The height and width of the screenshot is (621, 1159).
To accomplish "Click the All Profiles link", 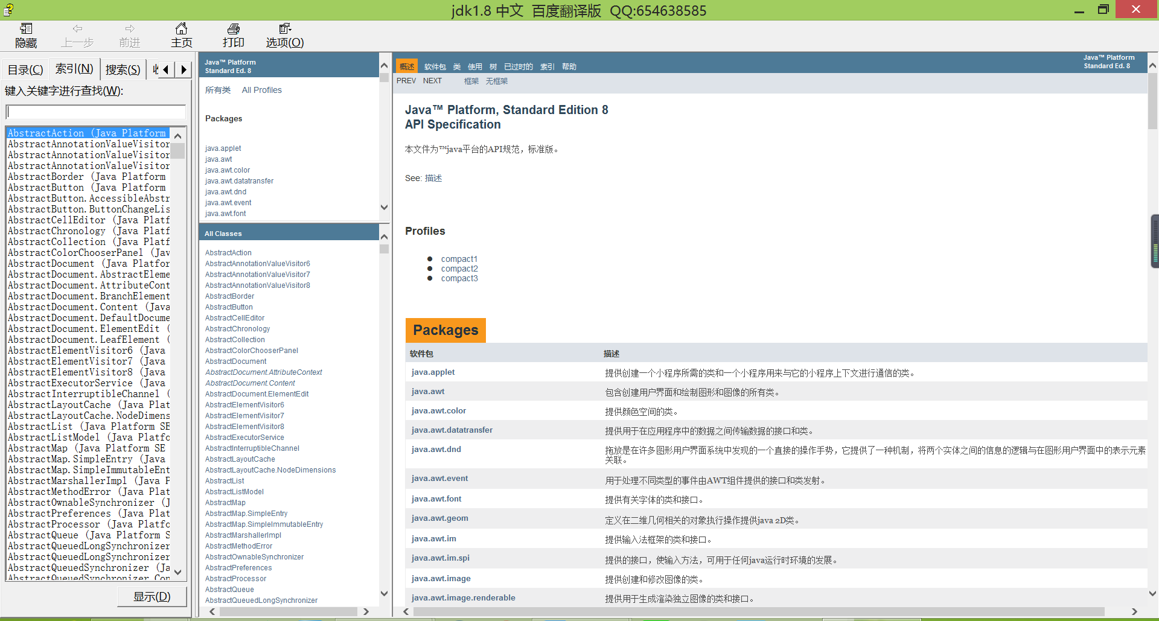I will (262, 90).
